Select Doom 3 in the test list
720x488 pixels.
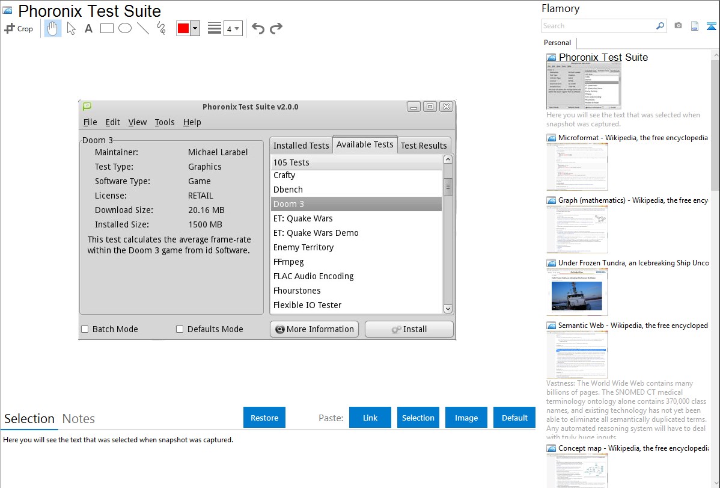point(356,204)
